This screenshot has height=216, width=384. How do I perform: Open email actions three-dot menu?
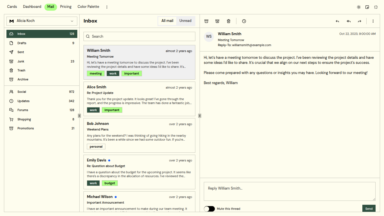(373, 21)
